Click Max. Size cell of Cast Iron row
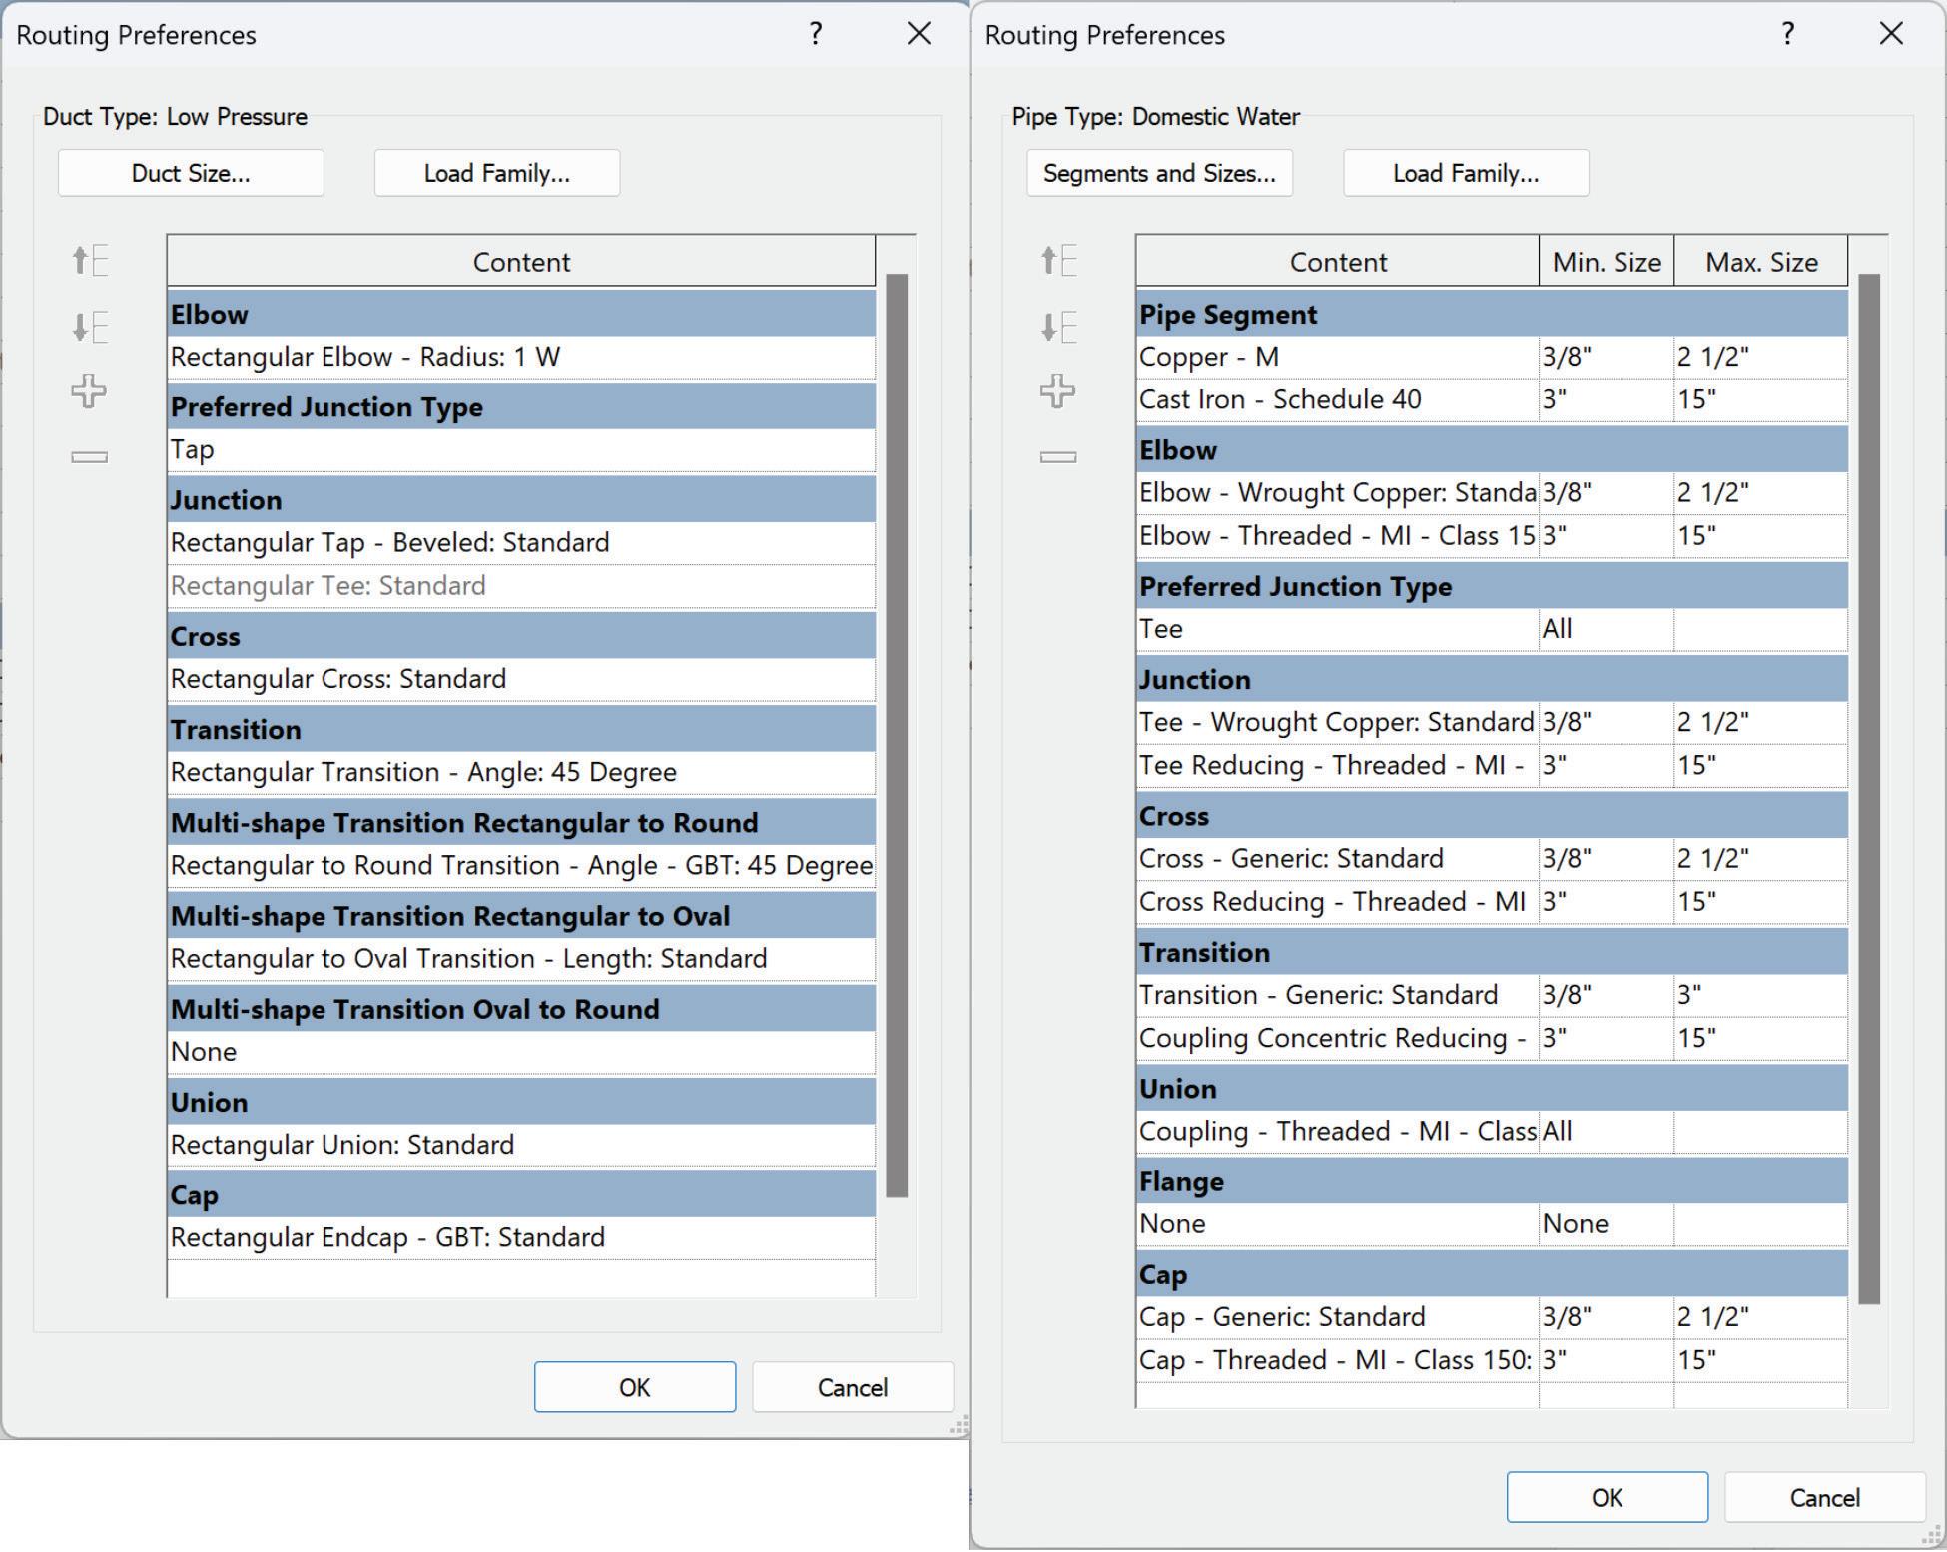1947x1552 pixels. (1759, 400)
